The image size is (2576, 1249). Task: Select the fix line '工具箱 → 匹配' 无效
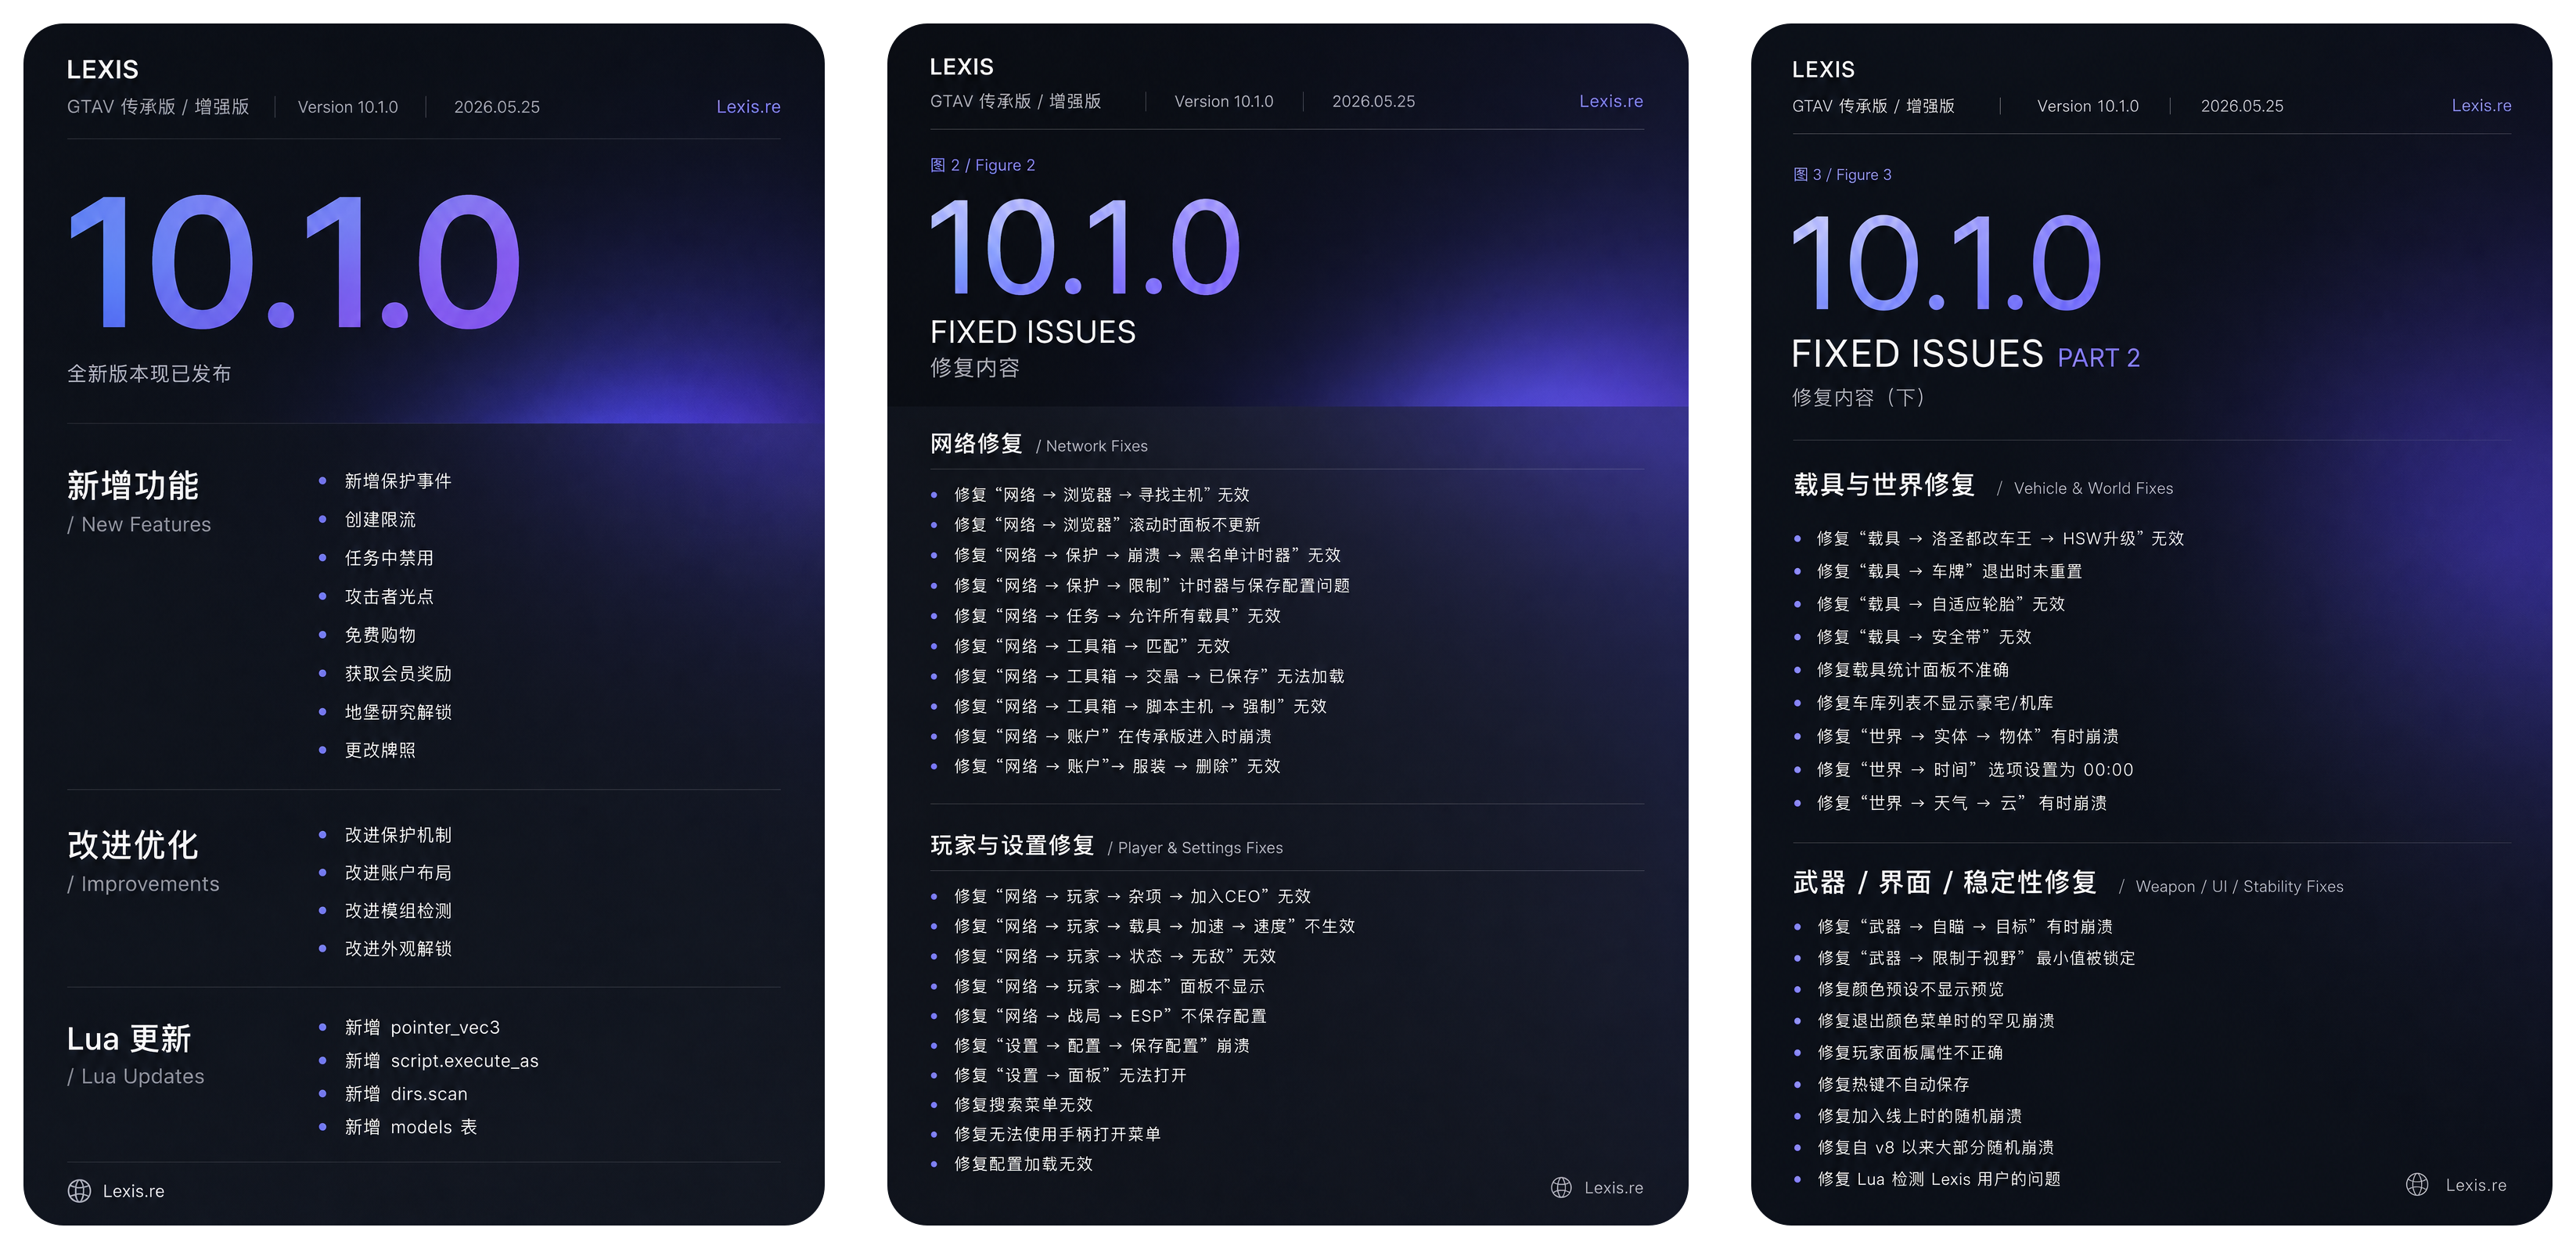point(1092,646)
